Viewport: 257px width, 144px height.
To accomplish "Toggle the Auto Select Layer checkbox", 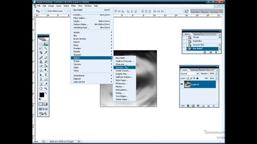I will pos(46,11).
